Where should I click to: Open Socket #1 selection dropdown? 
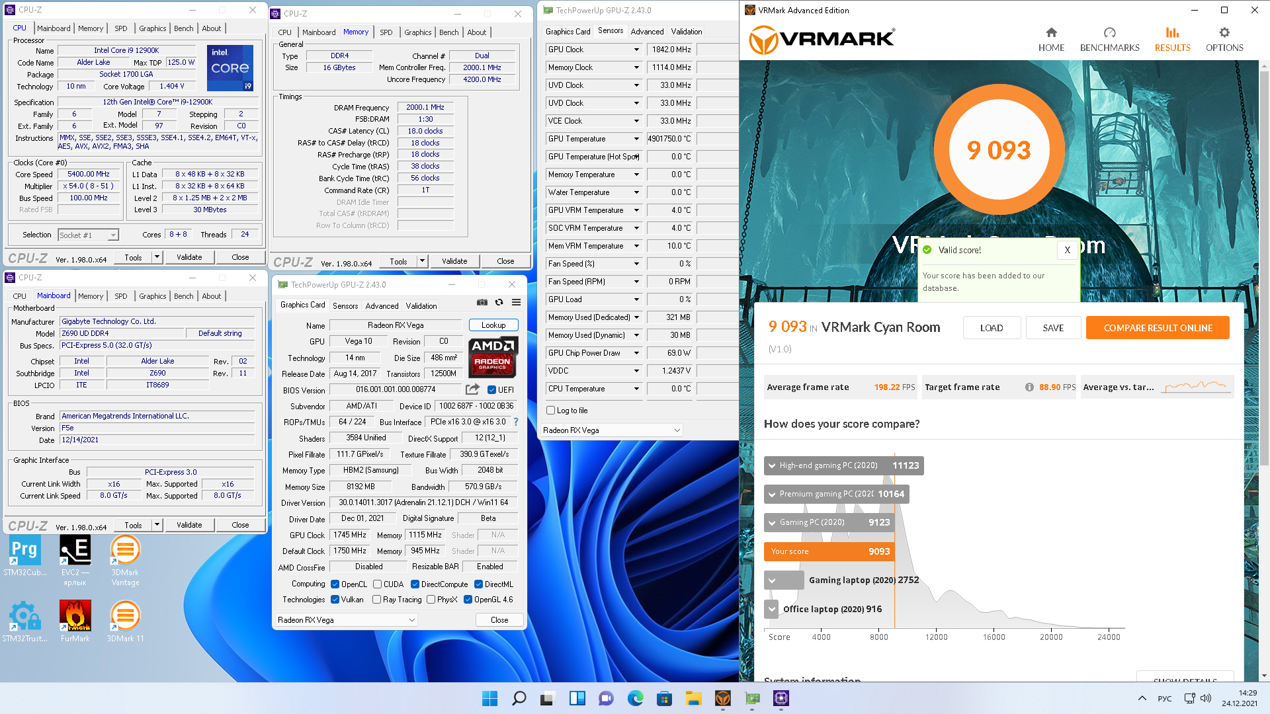(88, 235)
